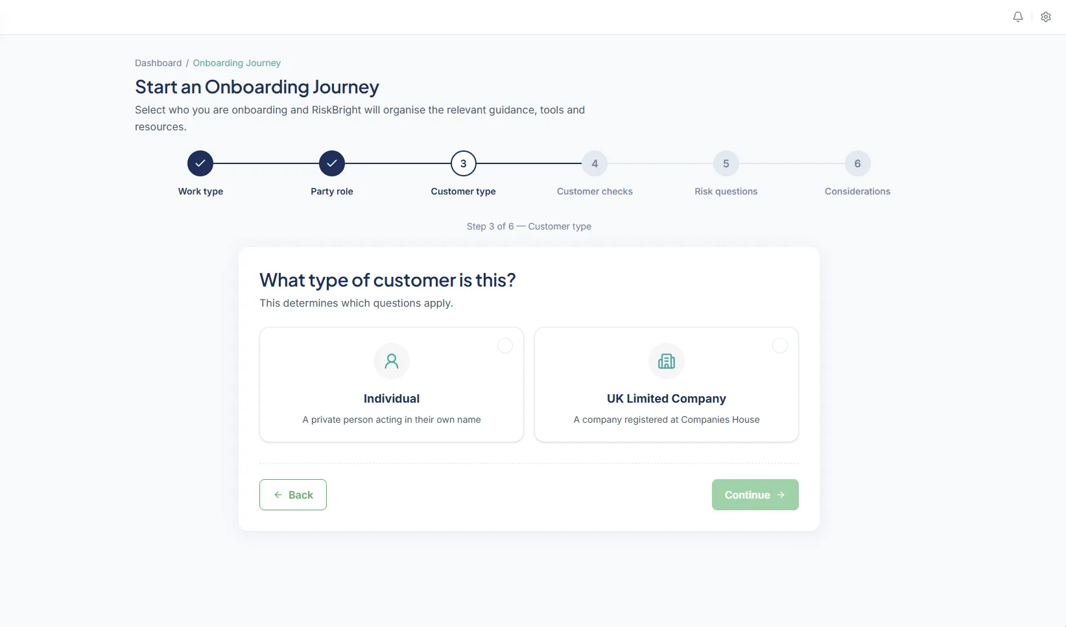This screenshot has width=1066, height=627.
Task: Open the notifications bell icon
Action: [1018, 17]
